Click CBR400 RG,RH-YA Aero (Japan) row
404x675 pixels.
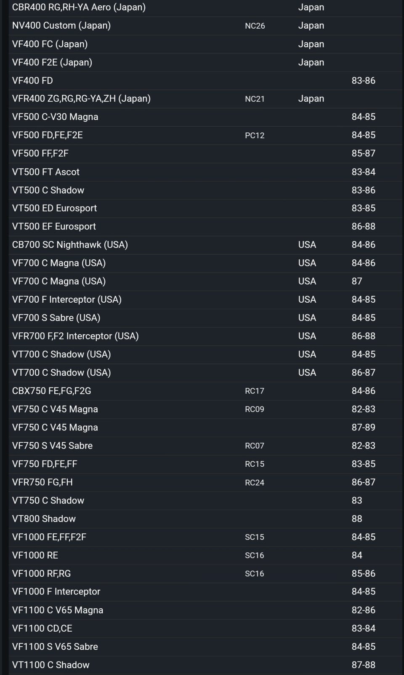(x=79, y=8)
